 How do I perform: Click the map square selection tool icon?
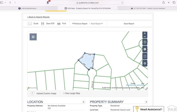145,56
